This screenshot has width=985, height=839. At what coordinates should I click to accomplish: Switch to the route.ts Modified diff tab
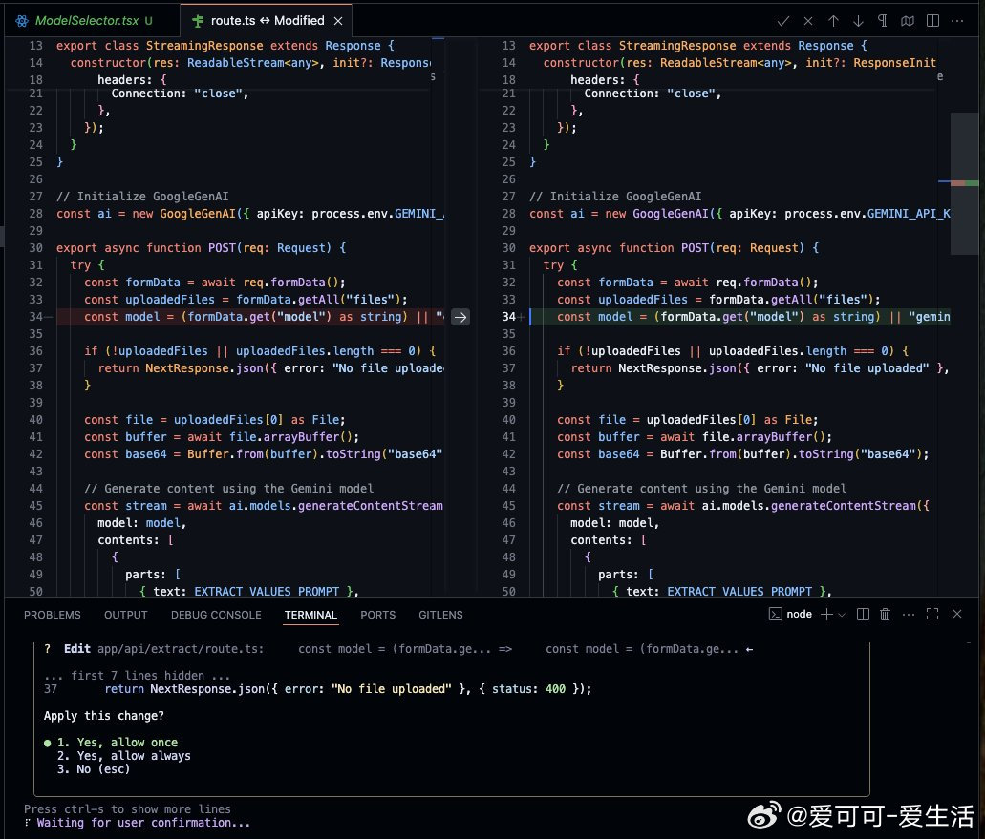(266, 21)
